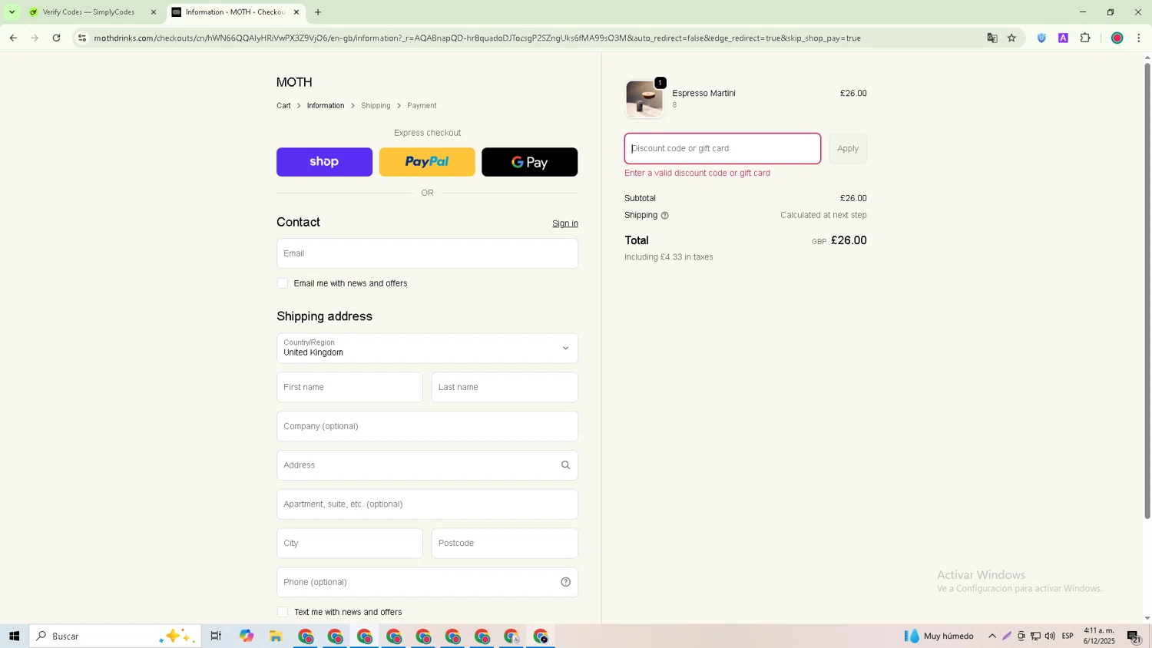This screenshot has height=648, width=1152.
Task: Open the purple A extension
Action: (1063, 38)
